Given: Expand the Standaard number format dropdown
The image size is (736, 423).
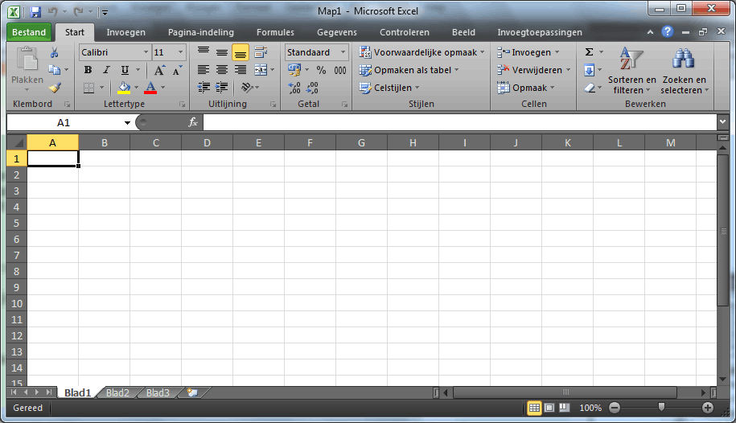Looking at the screenshot, I should [x=343, y=52].
